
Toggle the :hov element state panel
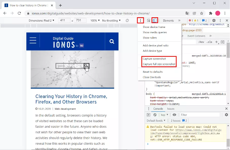201,42
